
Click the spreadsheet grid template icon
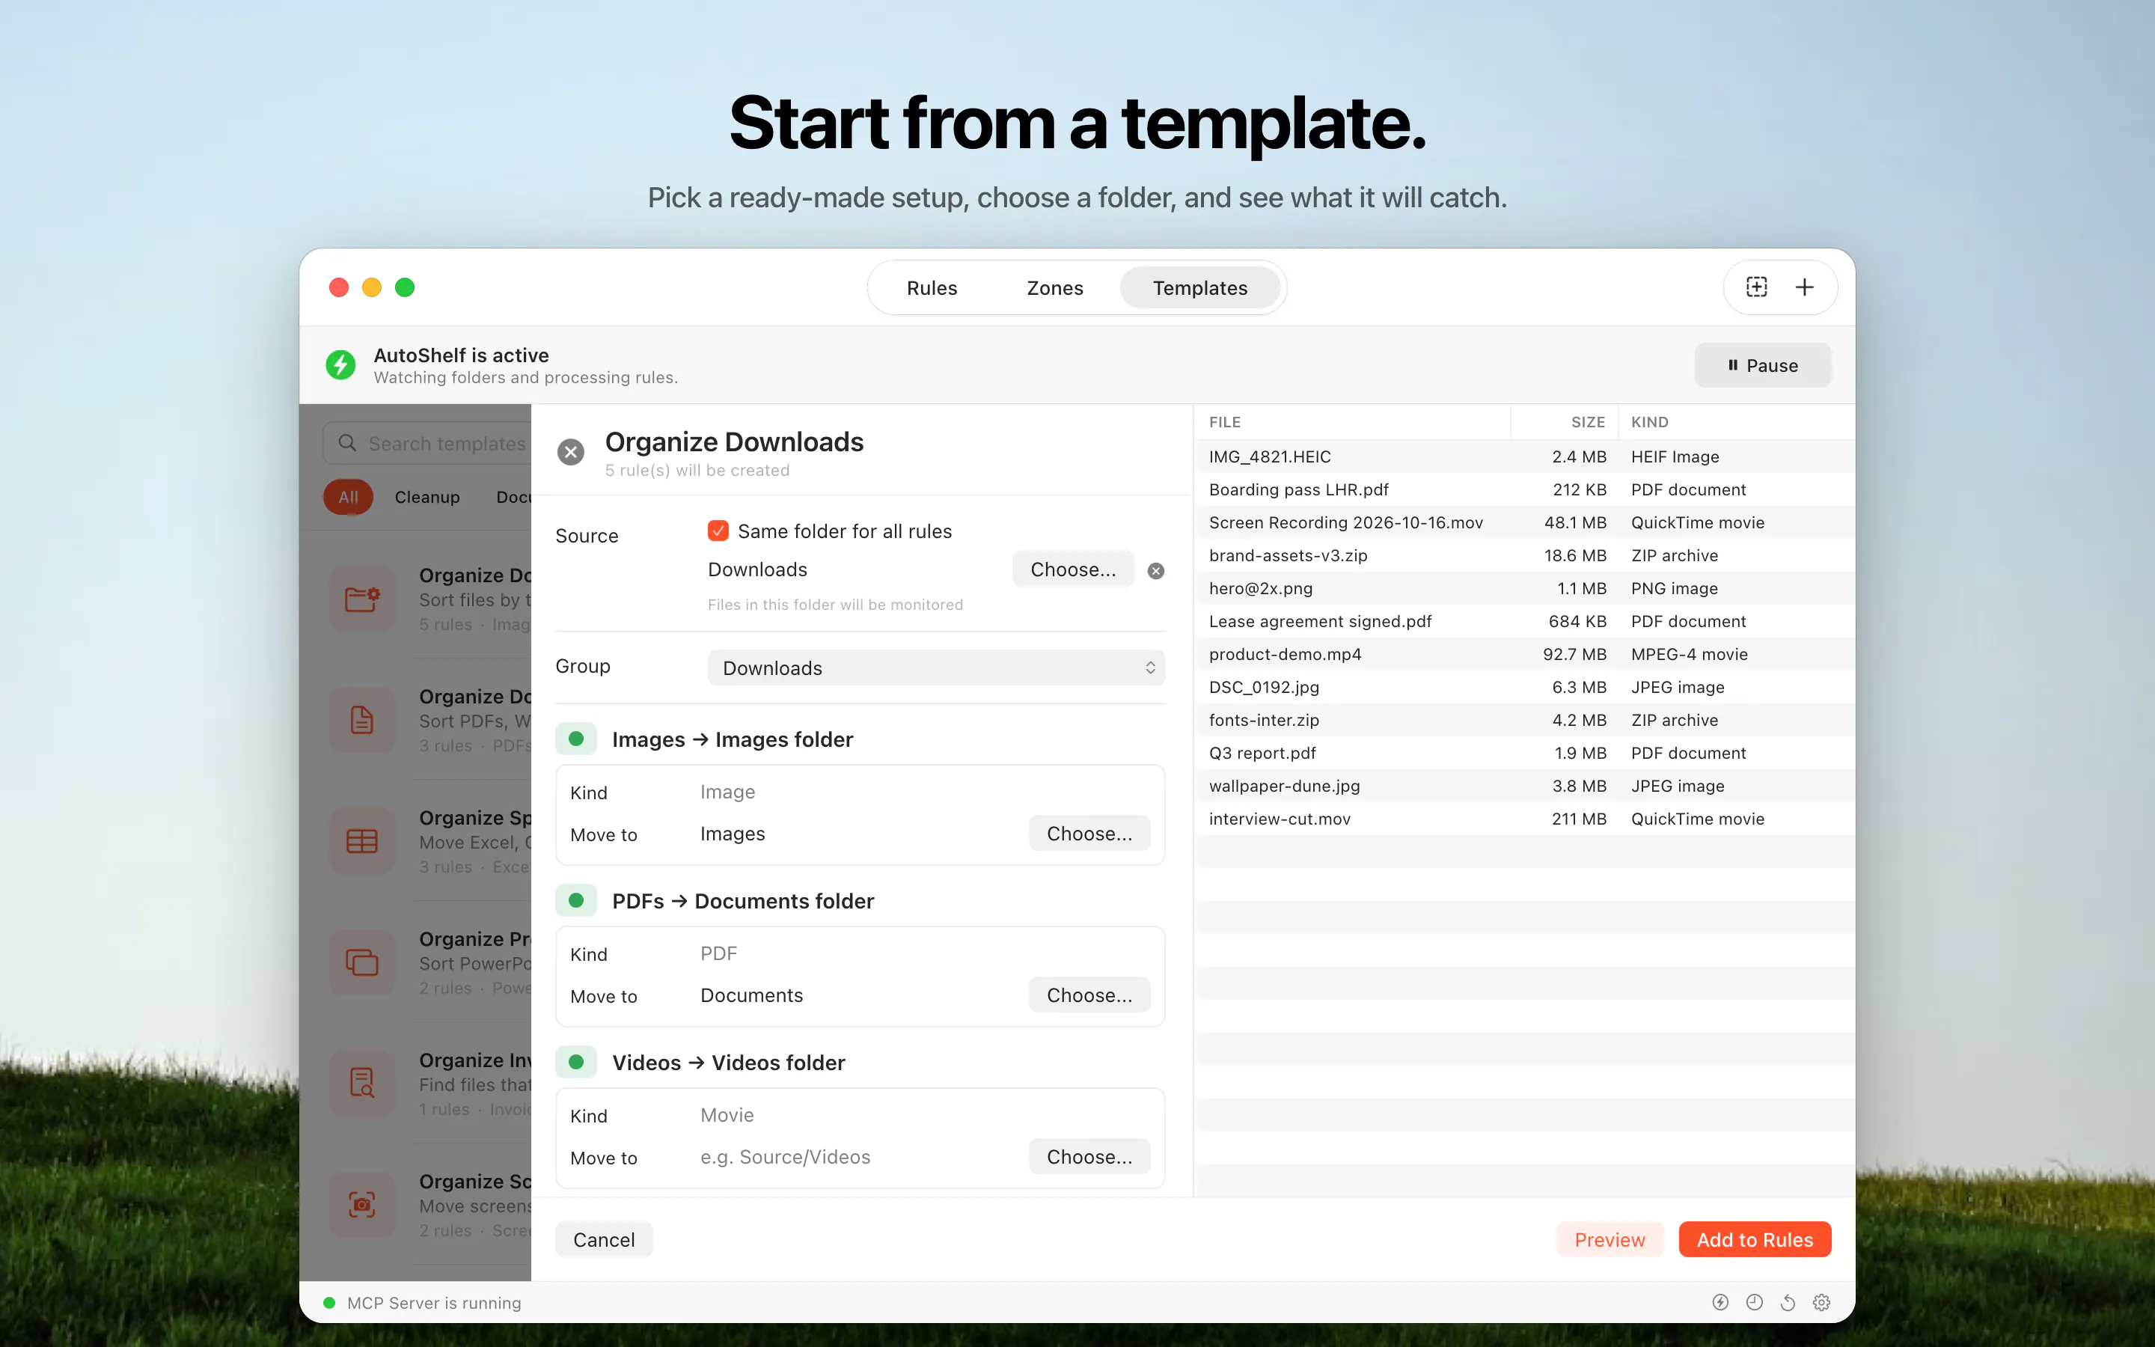click(361, 841)
